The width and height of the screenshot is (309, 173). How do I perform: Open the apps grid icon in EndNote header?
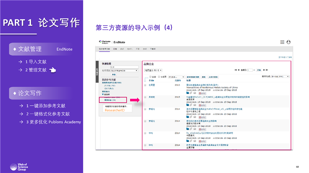tap(282, 42)
